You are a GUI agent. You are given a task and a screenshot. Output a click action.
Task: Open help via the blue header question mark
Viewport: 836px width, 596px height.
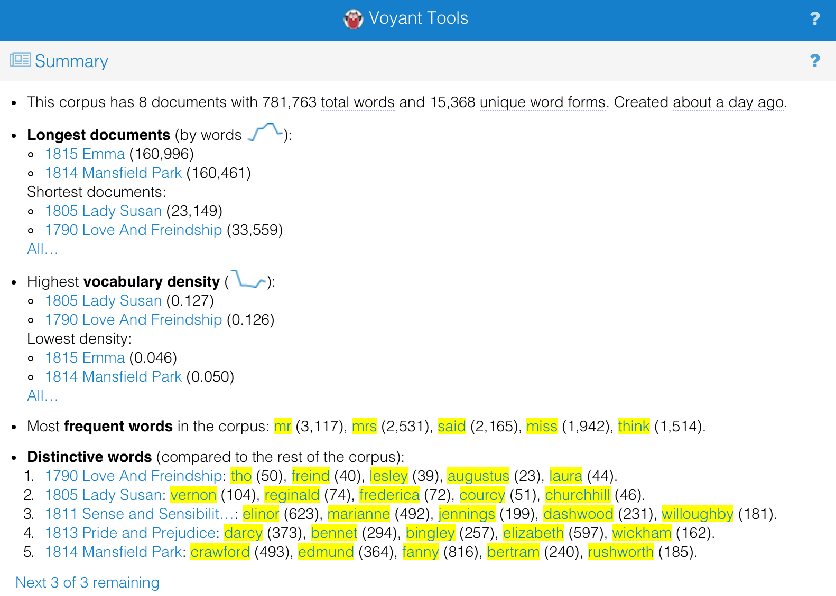click(x=815, y=19)
